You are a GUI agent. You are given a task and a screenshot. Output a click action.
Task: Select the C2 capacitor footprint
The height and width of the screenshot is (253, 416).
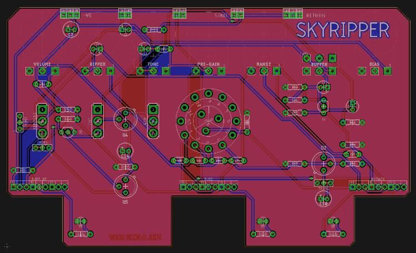(x=70, y=29)
